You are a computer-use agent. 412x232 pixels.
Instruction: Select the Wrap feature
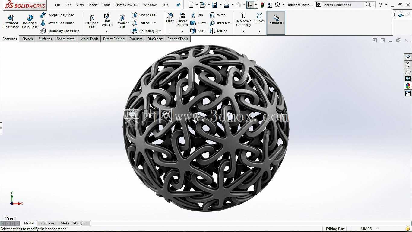point(217,15)
